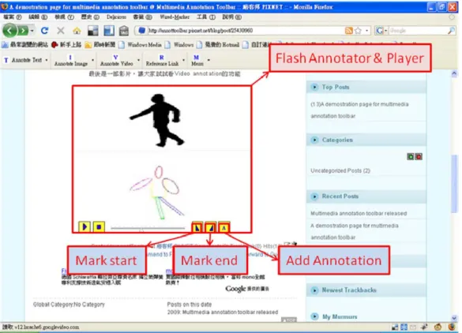Click the Annotate Image toolbar button

coord(71,60)
